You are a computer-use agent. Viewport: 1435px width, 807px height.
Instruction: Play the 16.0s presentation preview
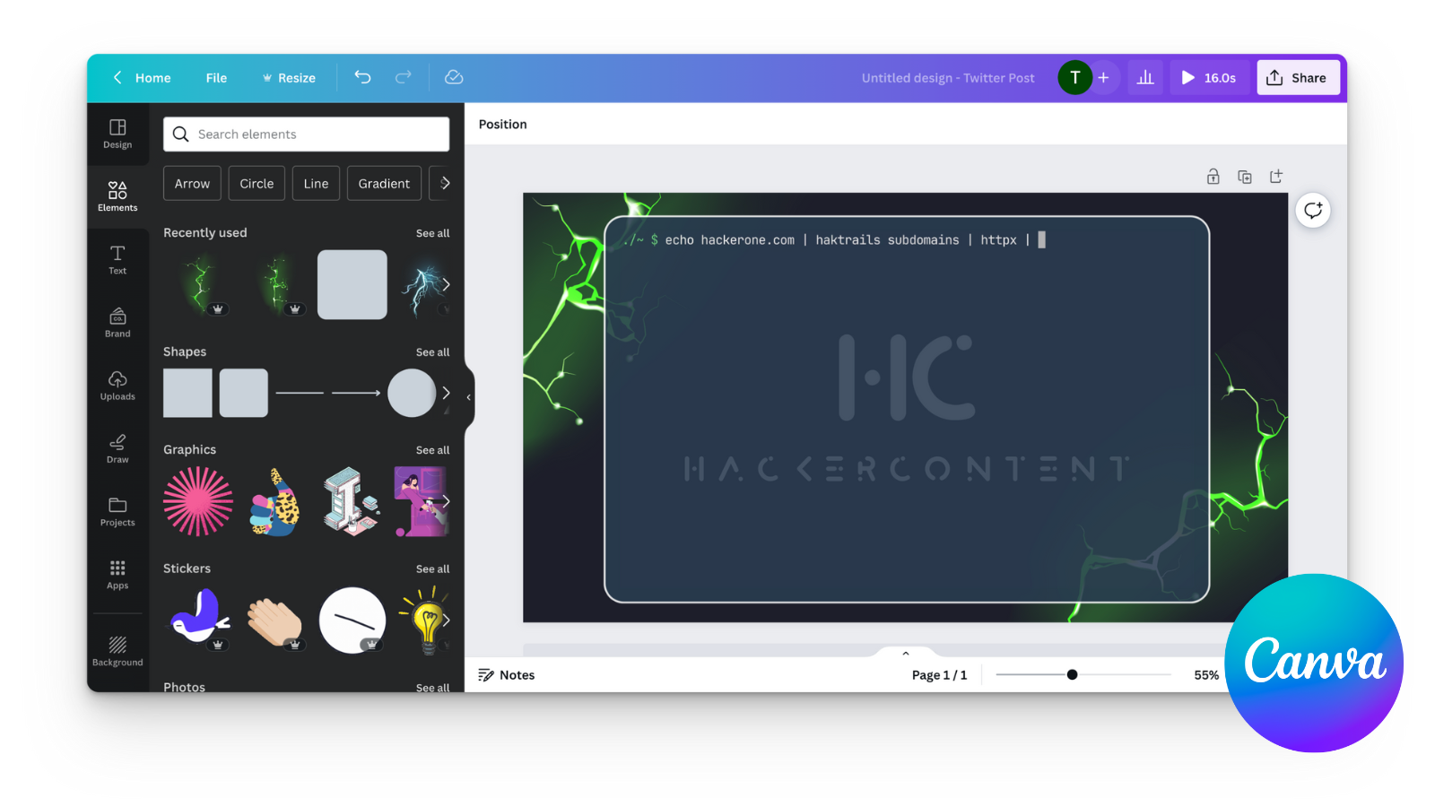(1209, 78)
